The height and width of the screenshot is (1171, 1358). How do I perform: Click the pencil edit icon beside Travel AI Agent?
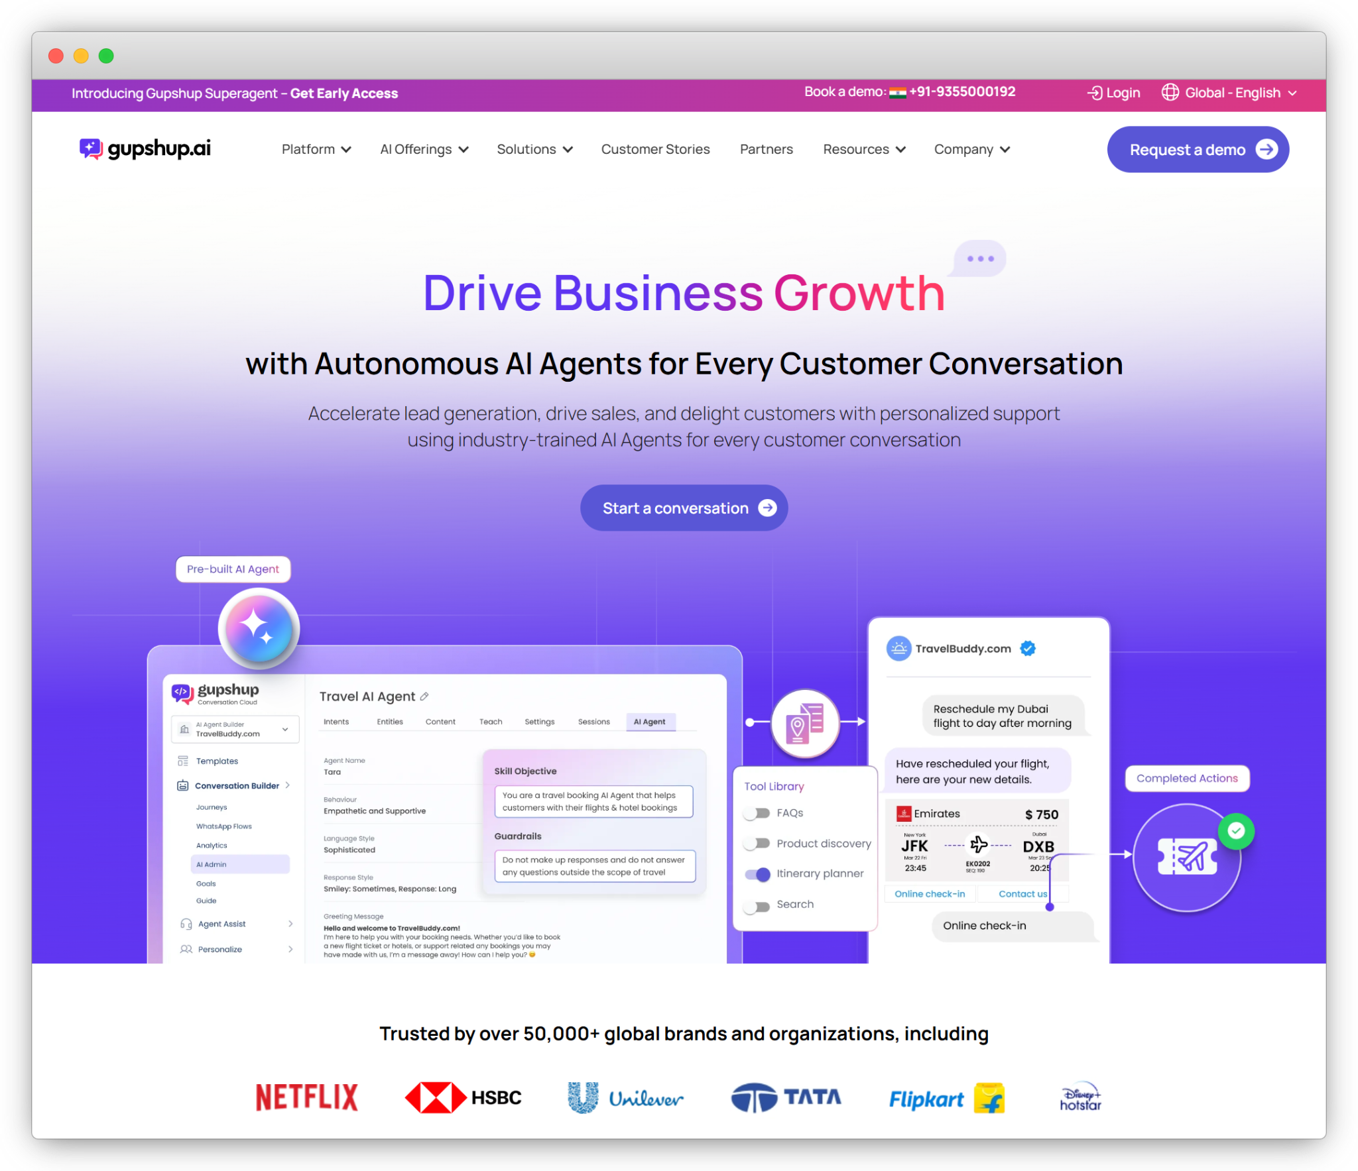point(424,697)
